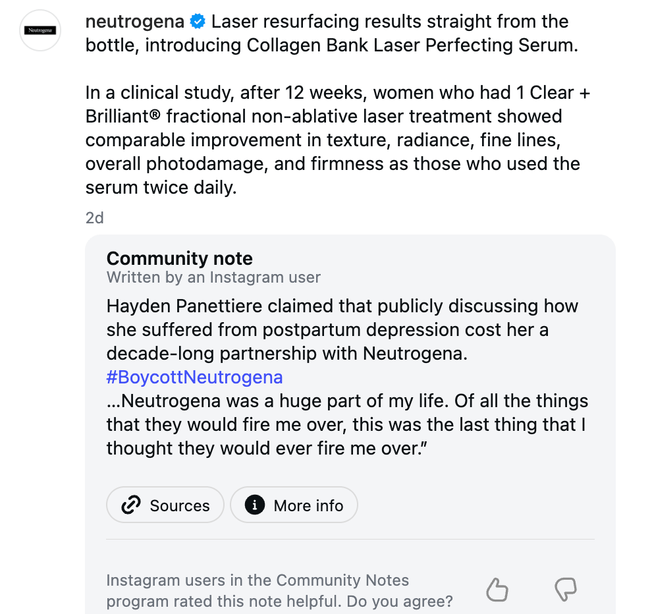Viewport: 652px width, 614px height.
Task: Click the chain link icon
Action: click(x=131, y=505)
